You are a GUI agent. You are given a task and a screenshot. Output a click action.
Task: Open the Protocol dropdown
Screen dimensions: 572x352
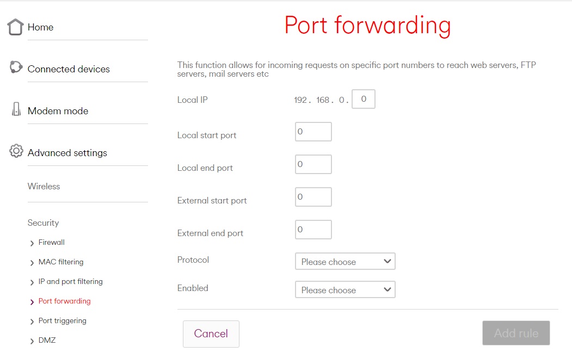(x=345, y=262)
